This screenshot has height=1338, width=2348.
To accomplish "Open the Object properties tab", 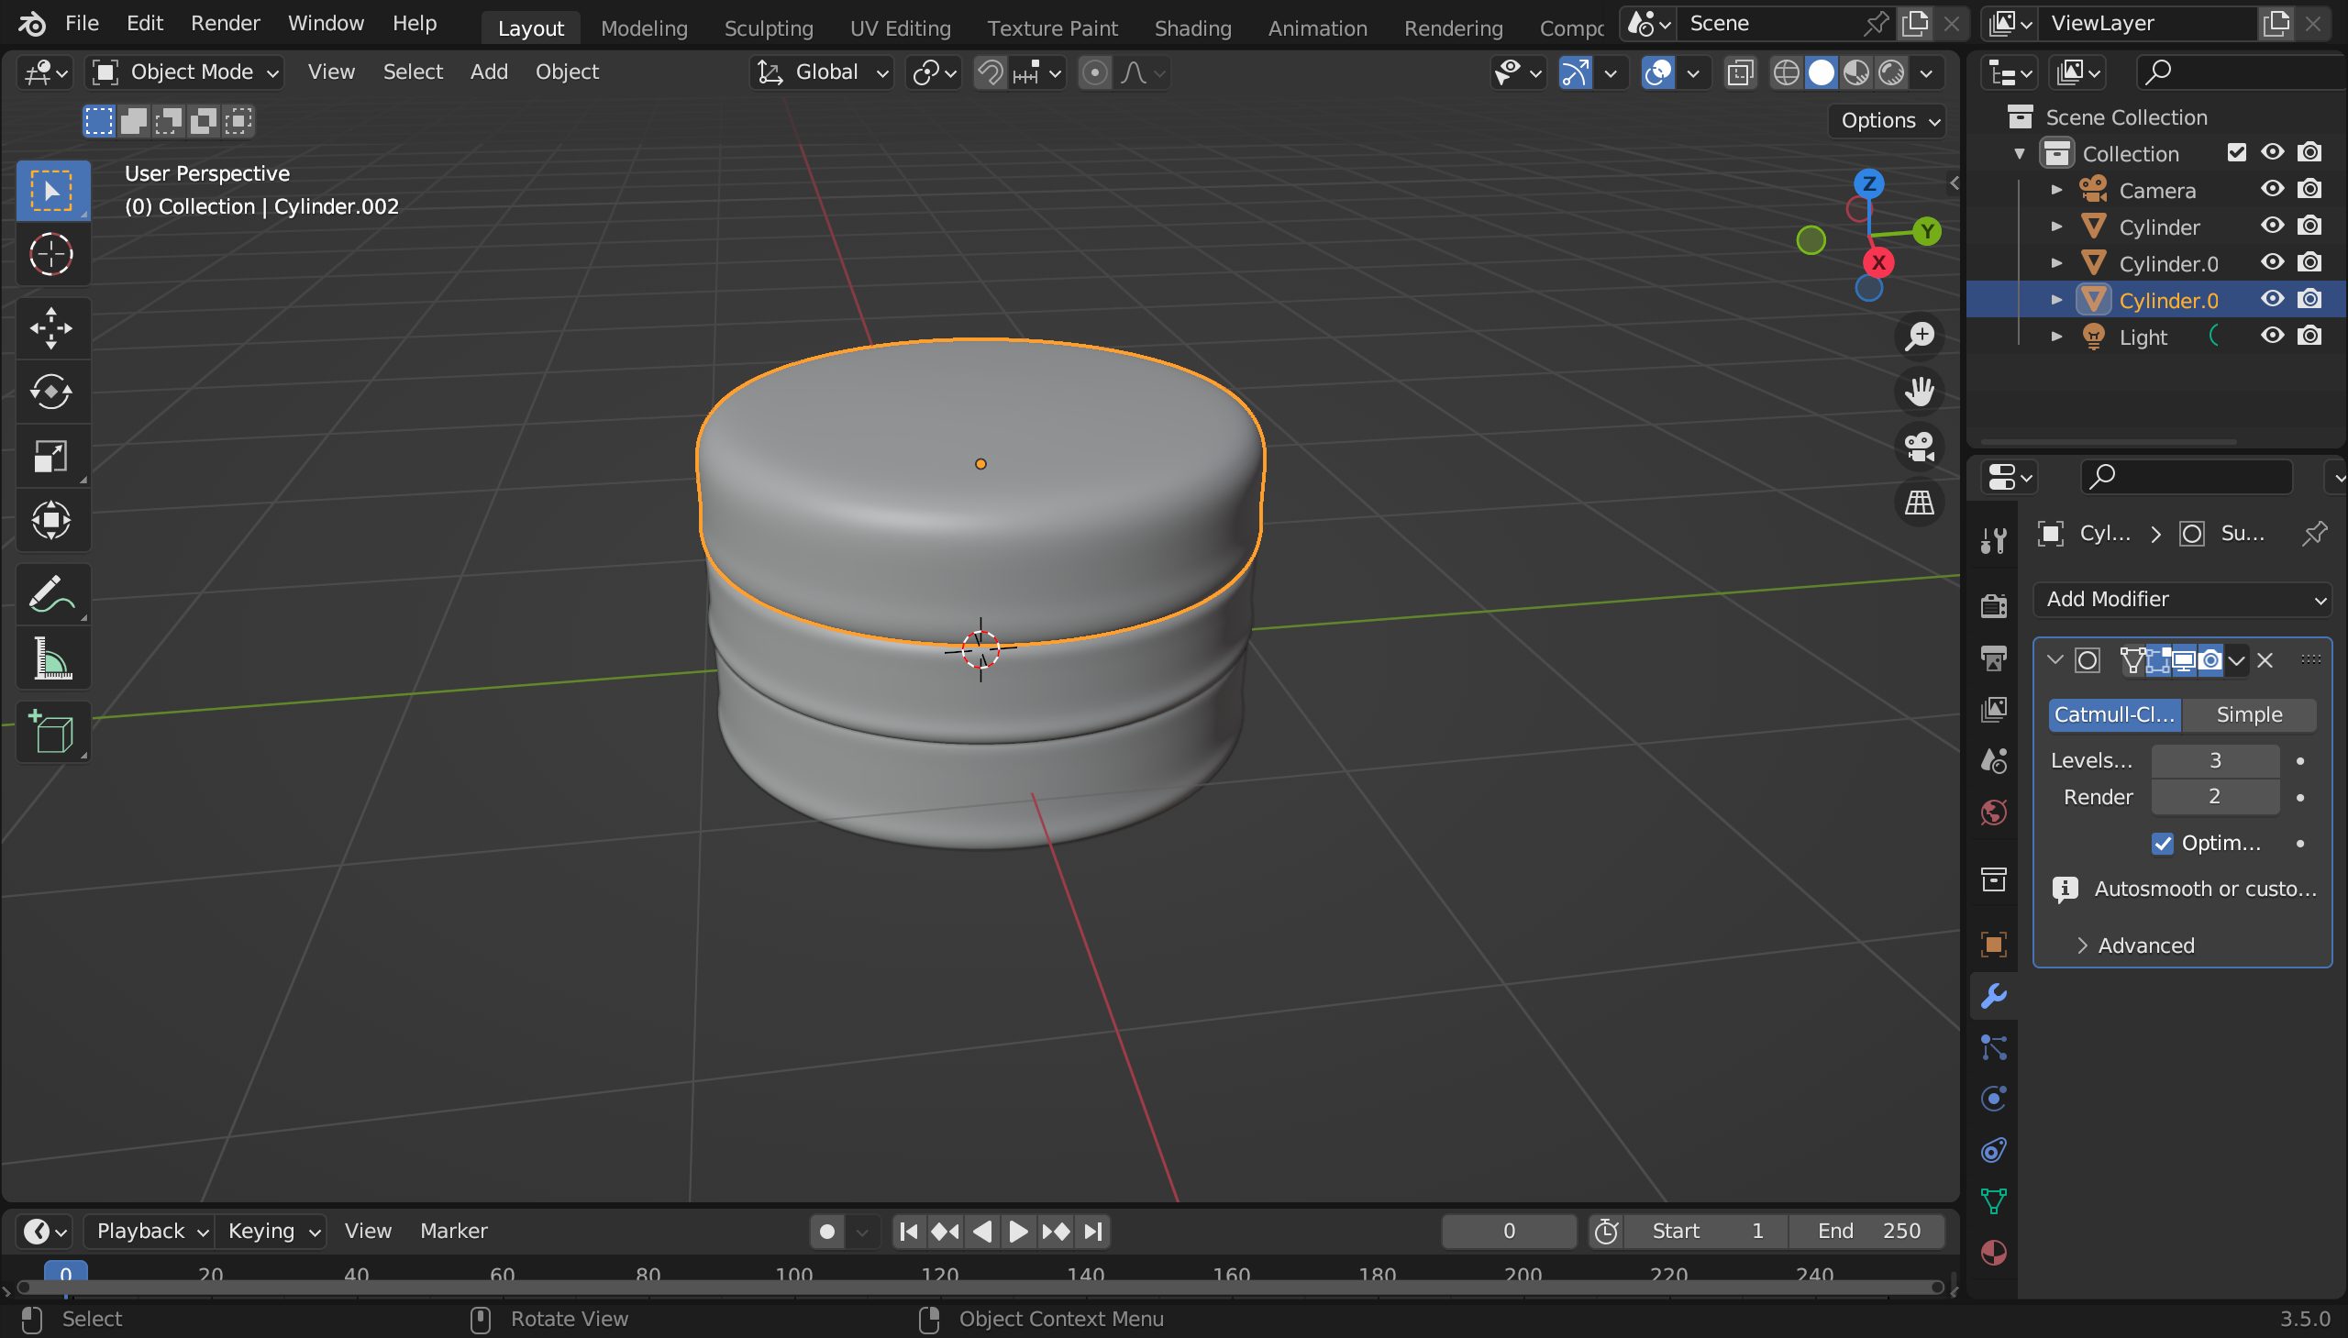I will point(1993,945).
